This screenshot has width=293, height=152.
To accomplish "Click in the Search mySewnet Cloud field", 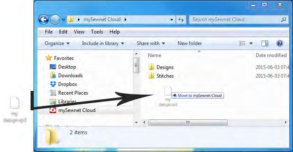I will click(x=236, y=19).
